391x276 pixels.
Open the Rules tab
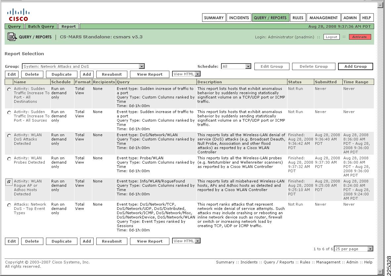pyautogui.click(x=298, y=18)
